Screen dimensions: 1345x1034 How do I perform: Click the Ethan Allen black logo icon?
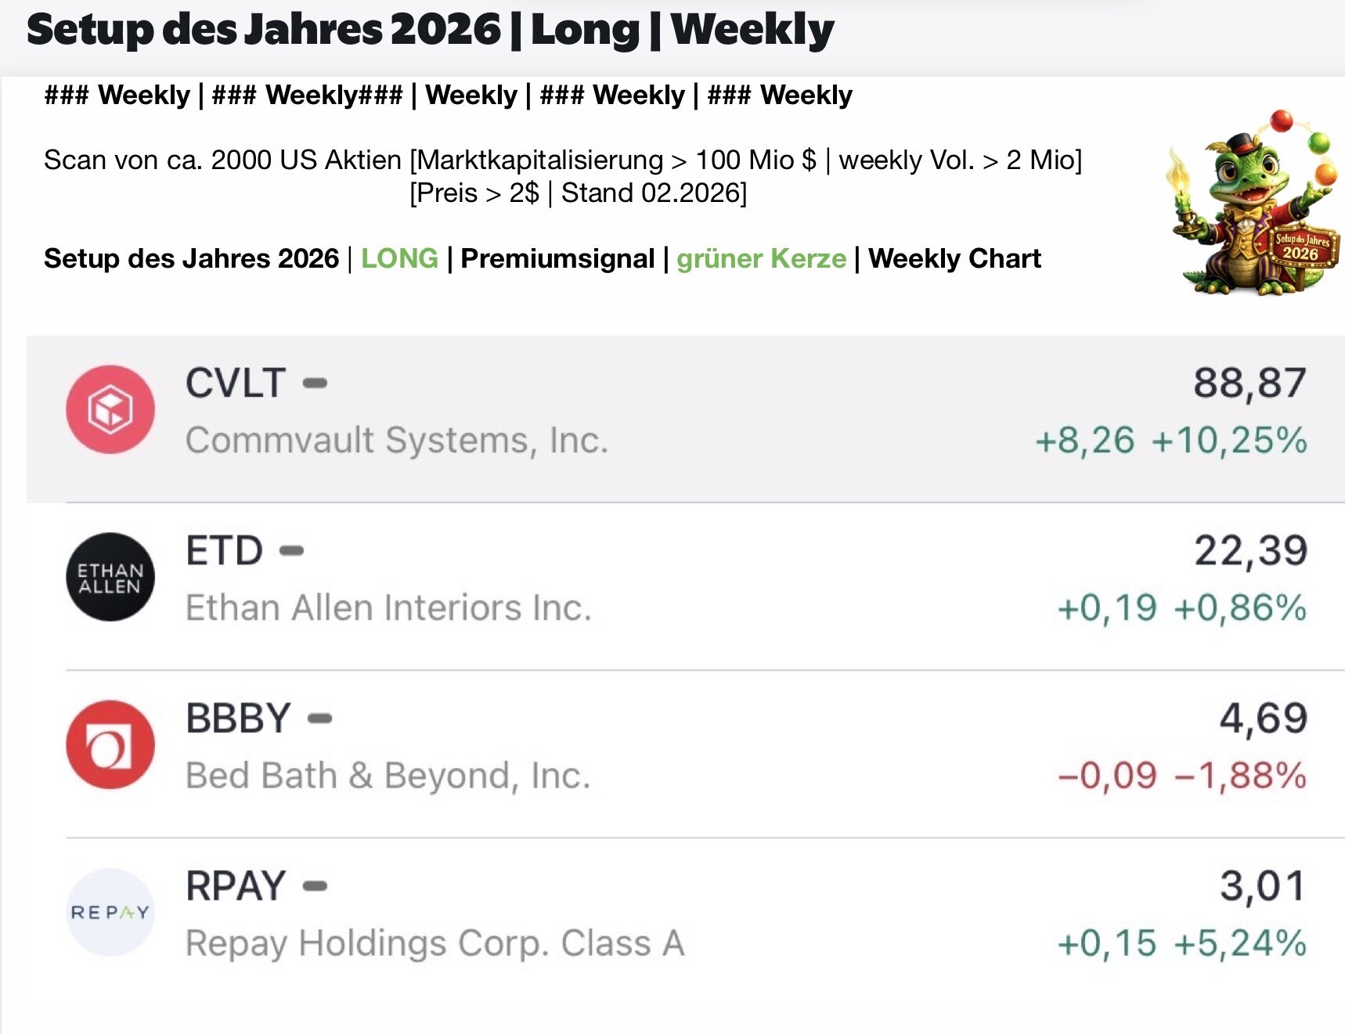pyautogui.click(x=110, y=577)
